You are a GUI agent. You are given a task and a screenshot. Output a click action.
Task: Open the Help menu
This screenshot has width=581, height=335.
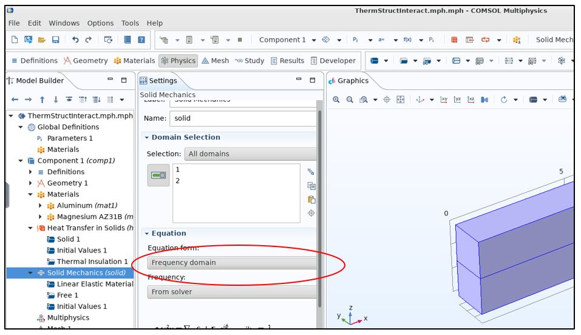click(155, 23)
